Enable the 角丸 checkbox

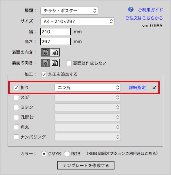click(x=16, y=127)
